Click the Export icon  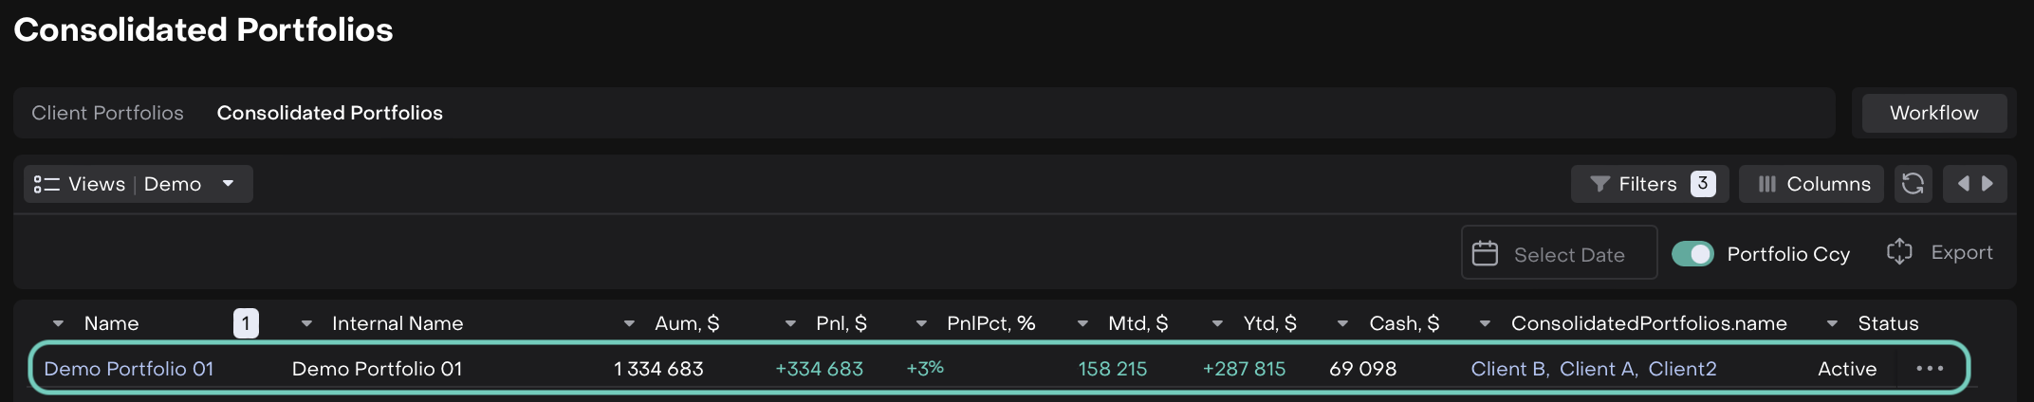tap(1899, 251)
